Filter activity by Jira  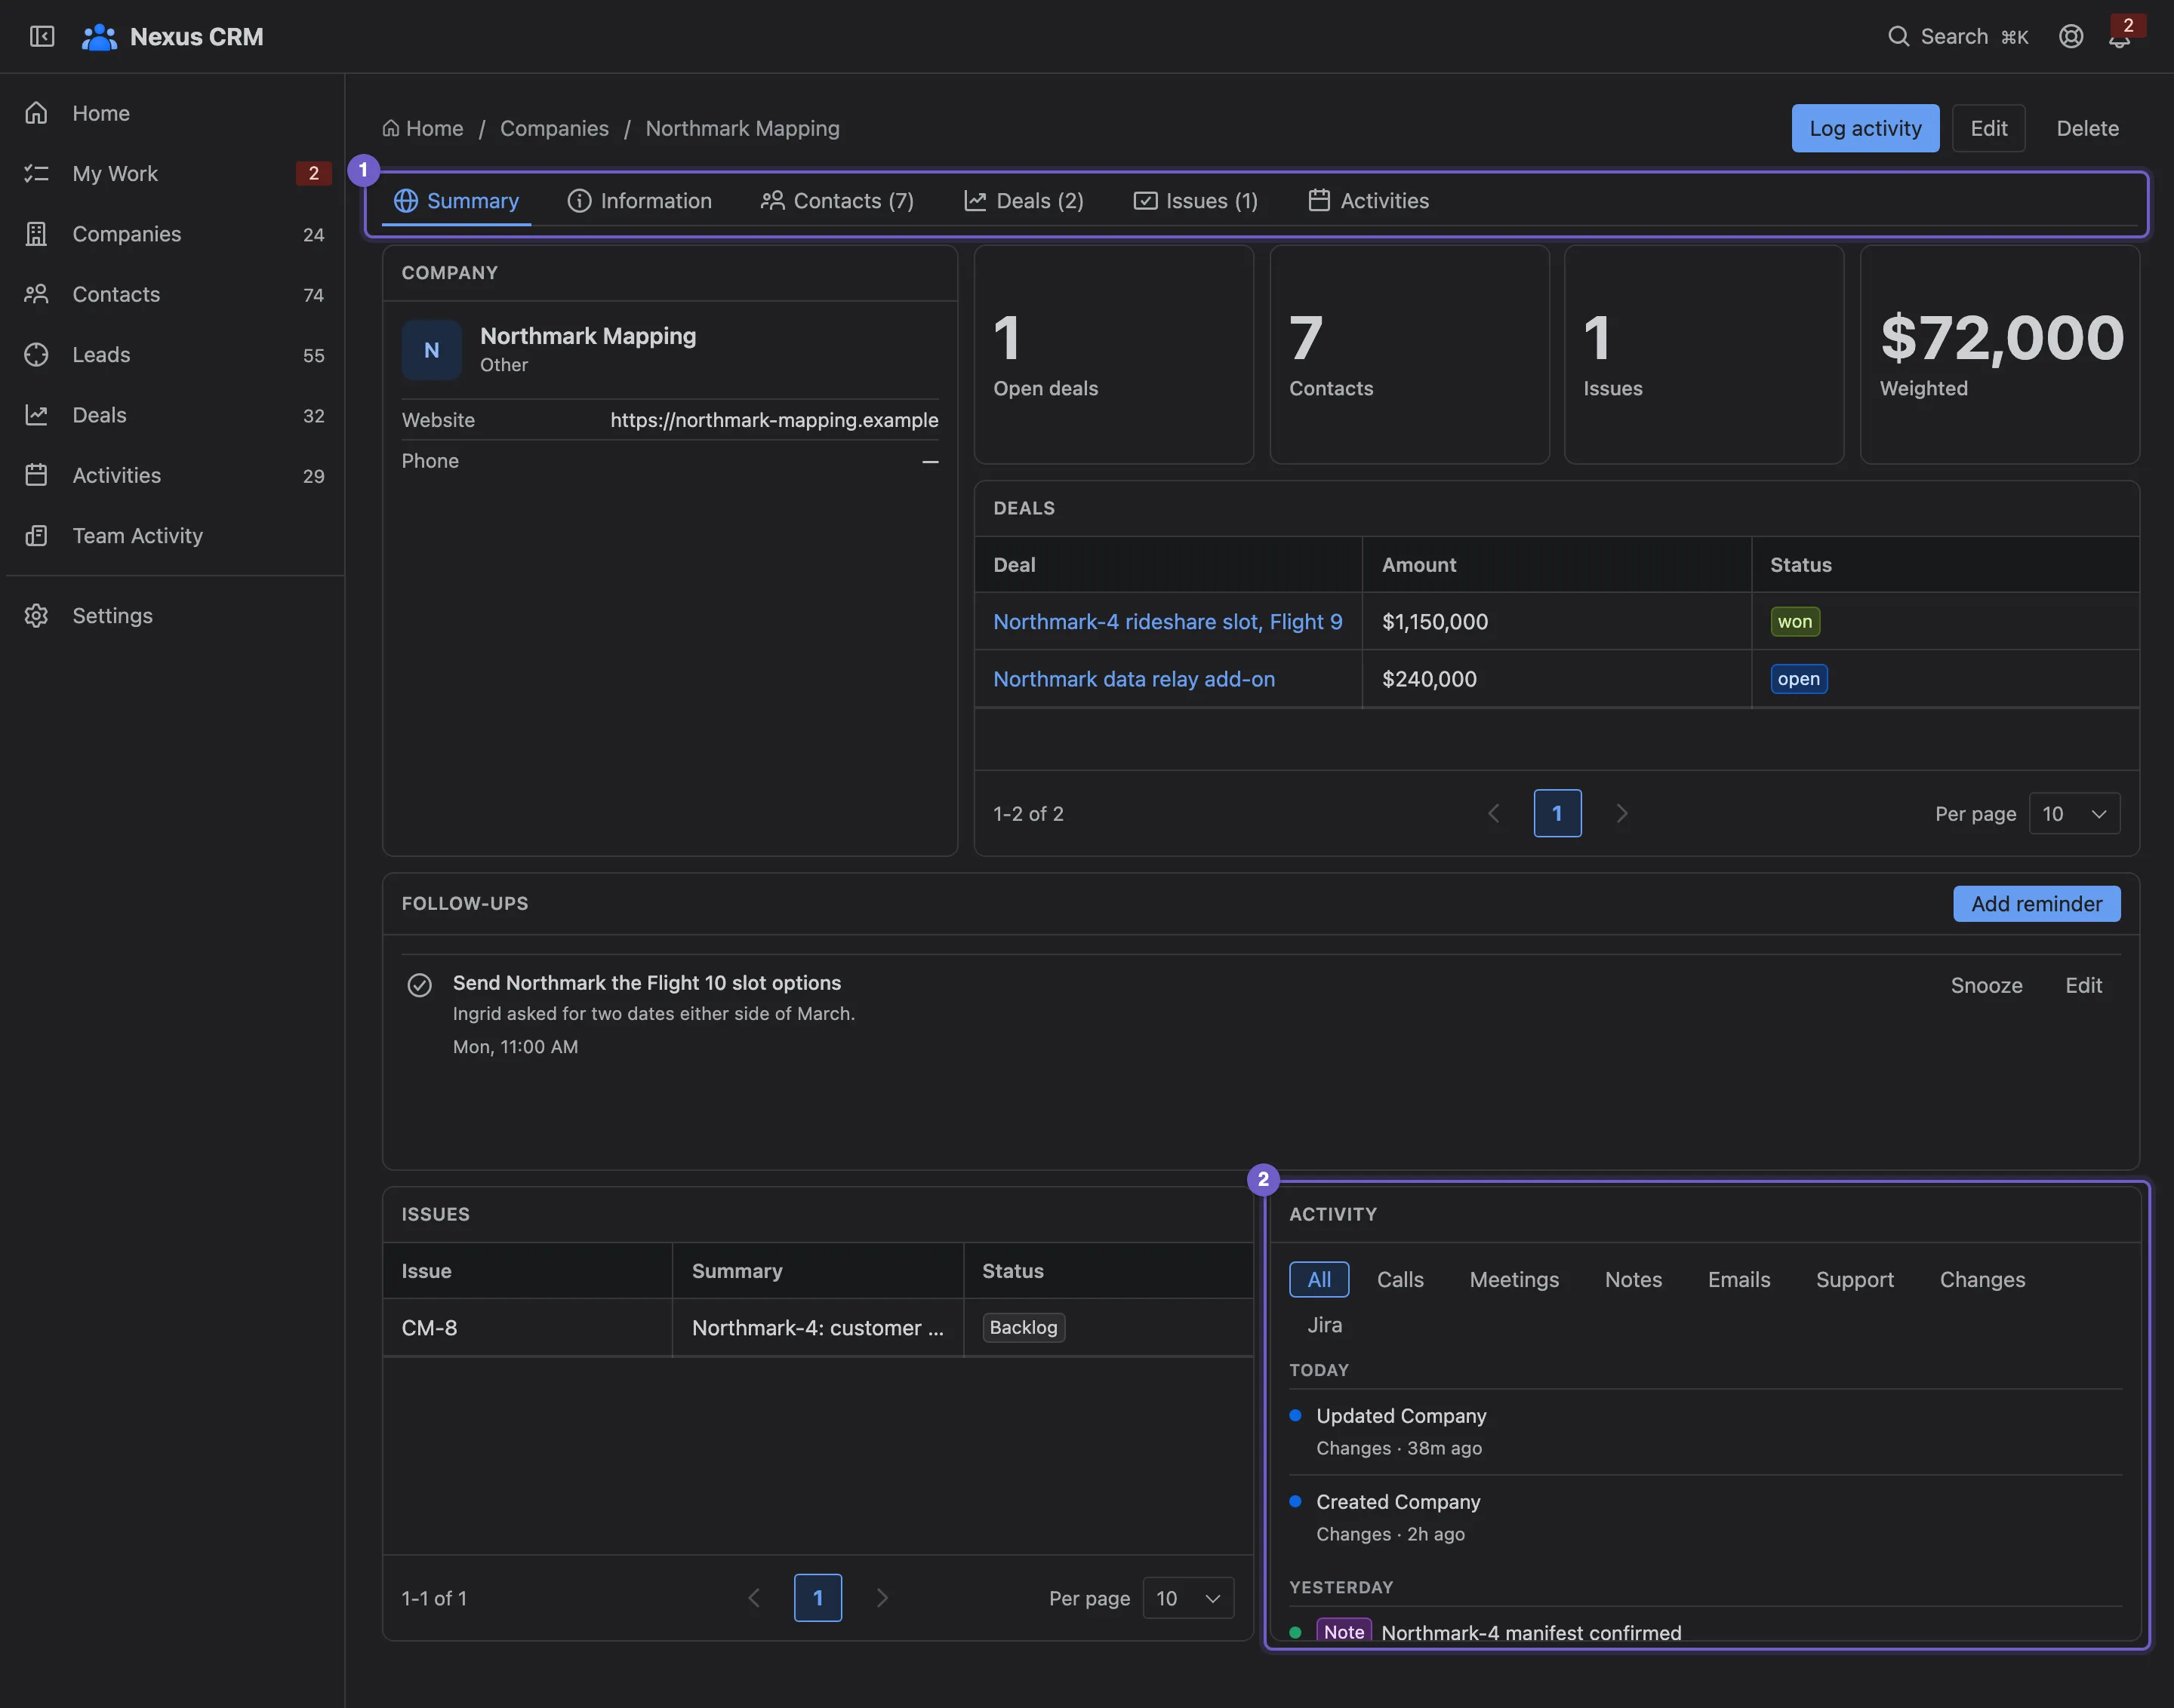(1325, 1325)
